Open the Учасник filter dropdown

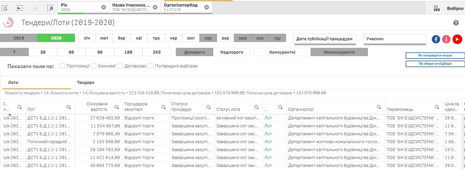point(395,39)
